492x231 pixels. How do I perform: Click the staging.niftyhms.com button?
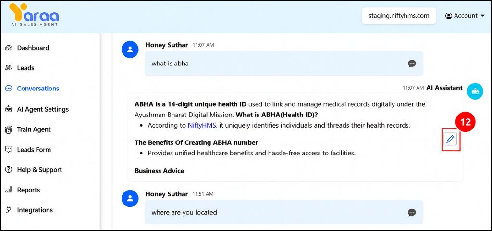coord(399,16)
